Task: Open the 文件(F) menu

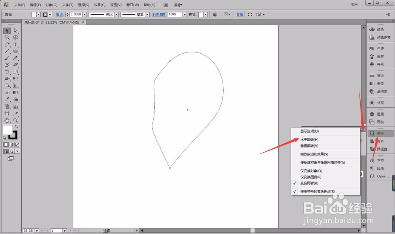Action: coord(20,5)
